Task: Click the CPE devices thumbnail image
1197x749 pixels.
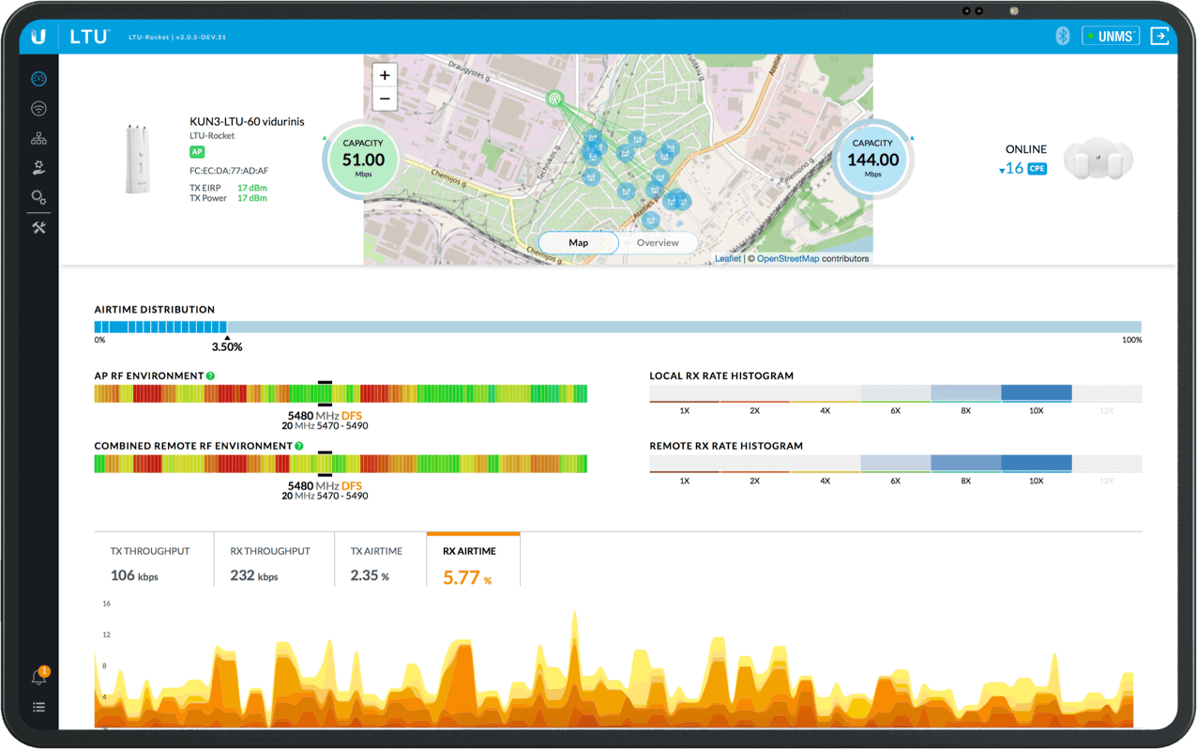Action: coord(1099,160)
